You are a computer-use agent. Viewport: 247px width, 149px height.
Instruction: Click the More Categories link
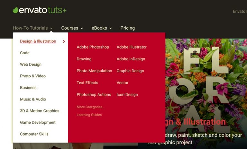pyautogui.click(x=91, y=107)
